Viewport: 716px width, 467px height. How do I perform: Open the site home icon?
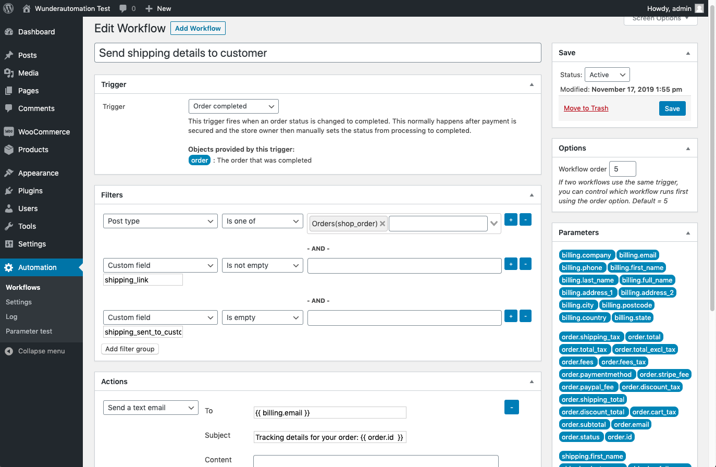coord(27,8)
